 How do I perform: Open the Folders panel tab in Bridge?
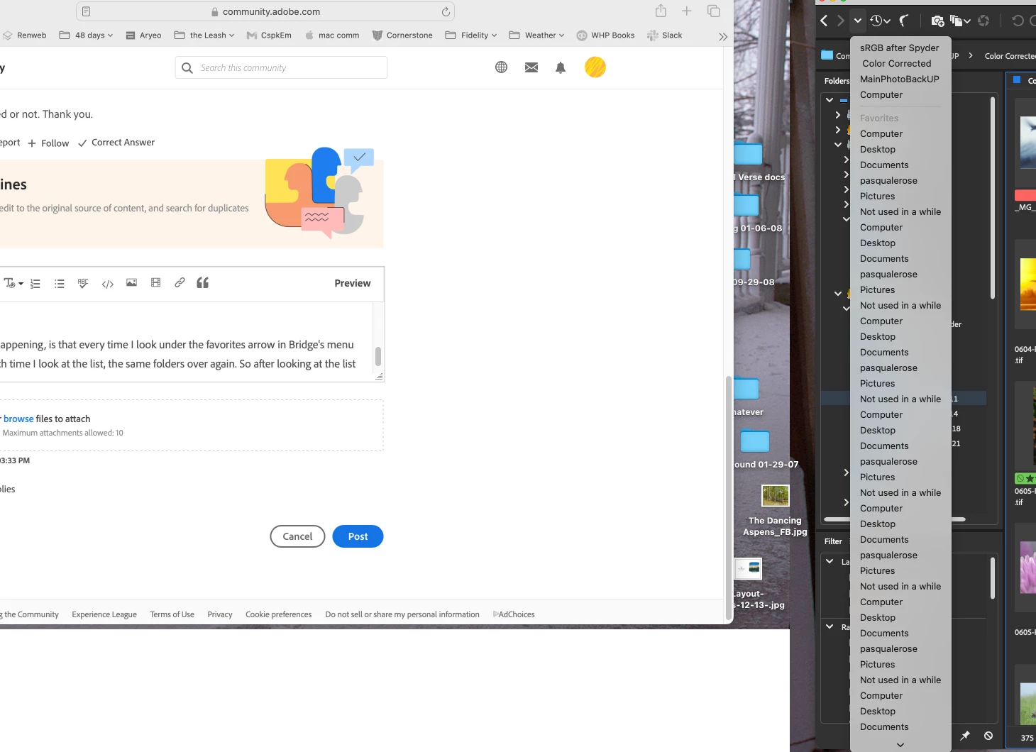coord(836,81)
